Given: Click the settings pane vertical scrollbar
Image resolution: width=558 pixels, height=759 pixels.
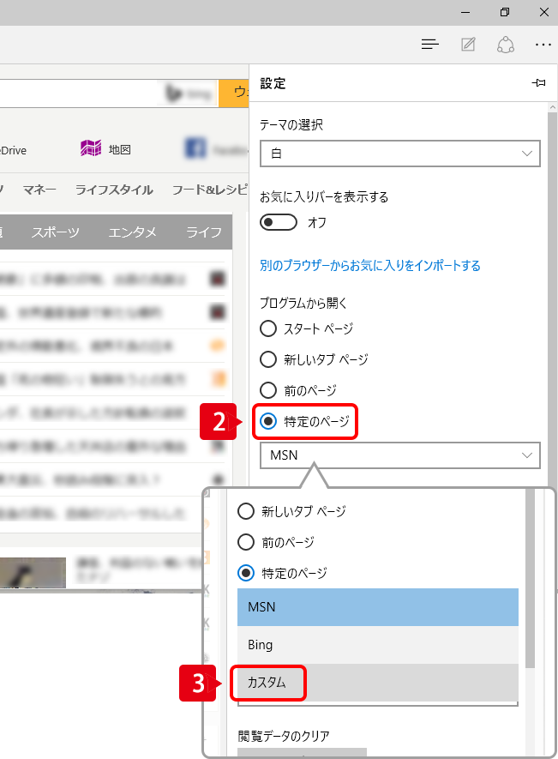Looking at the screenshot, I should pyautogui.click(x=552, y=300).
